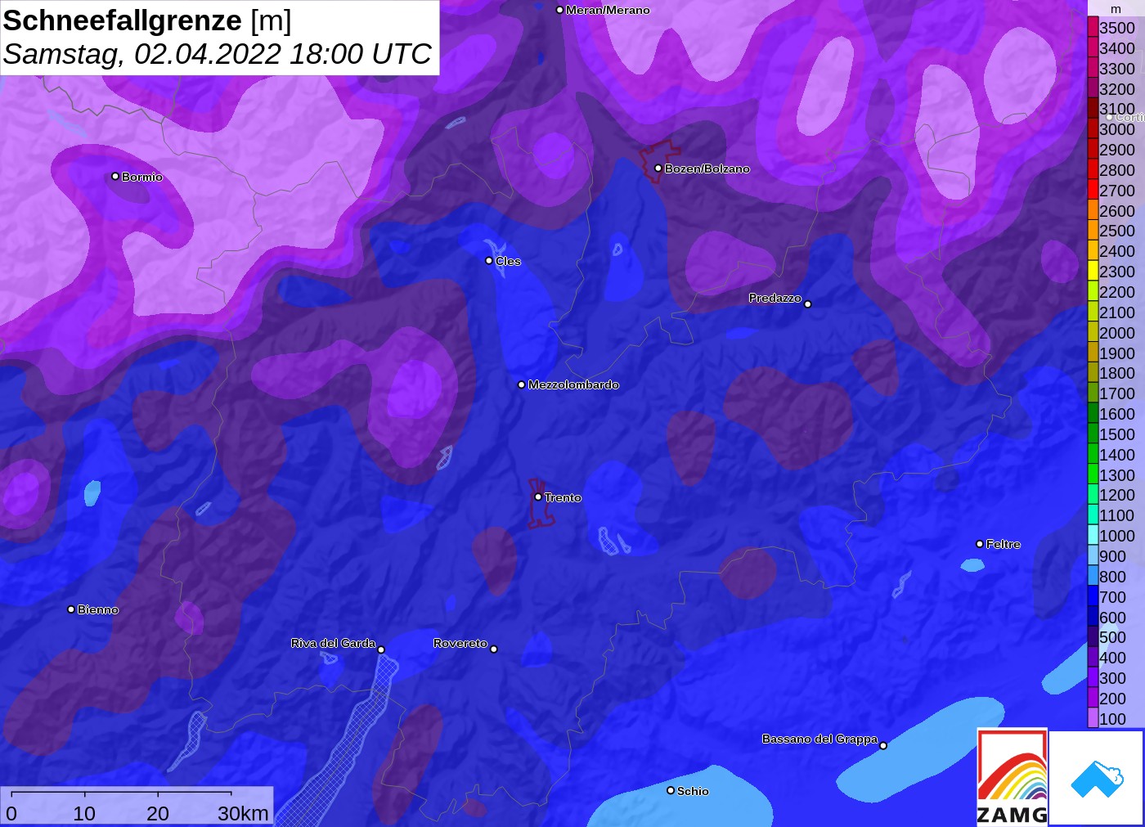Screen dimensions: 1145x827
Task: Click the 1500 green legend swatch
Action: (x=1093, y=434)
